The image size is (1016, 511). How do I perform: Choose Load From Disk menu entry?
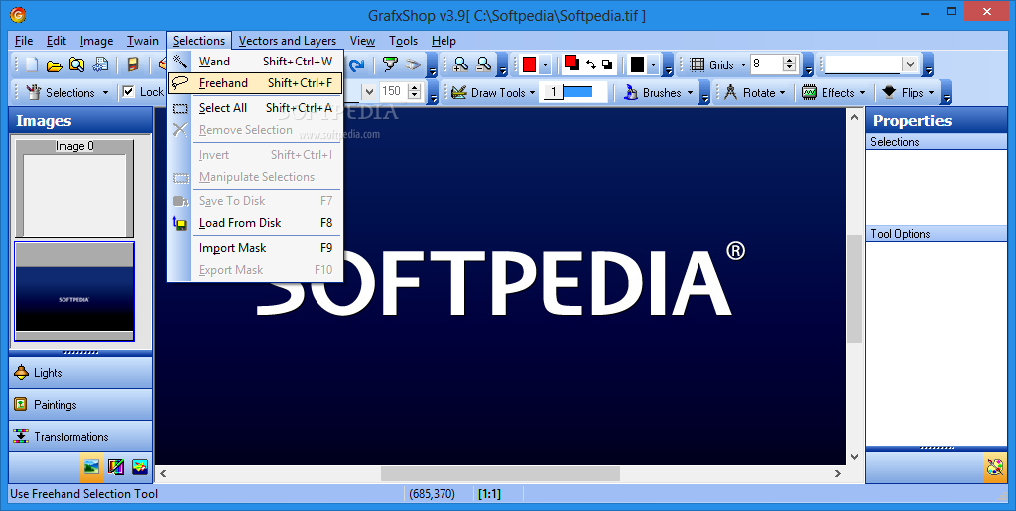click(255, 223)
